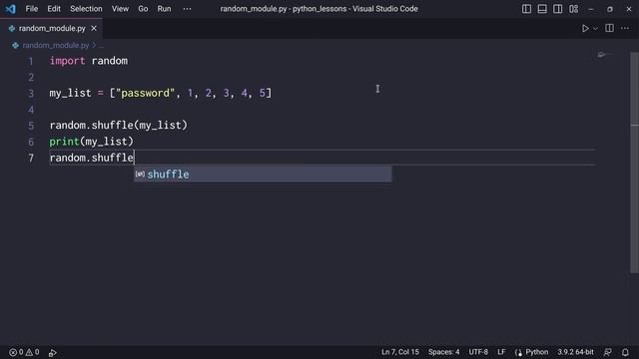
Task: Open the Go menu
Action: pyautogui.click(x=143, y=9)
